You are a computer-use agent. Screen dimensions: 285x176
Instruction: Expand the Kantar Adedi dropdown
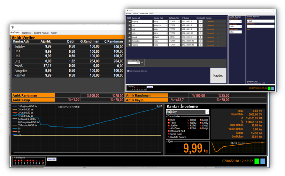(240, 21)
